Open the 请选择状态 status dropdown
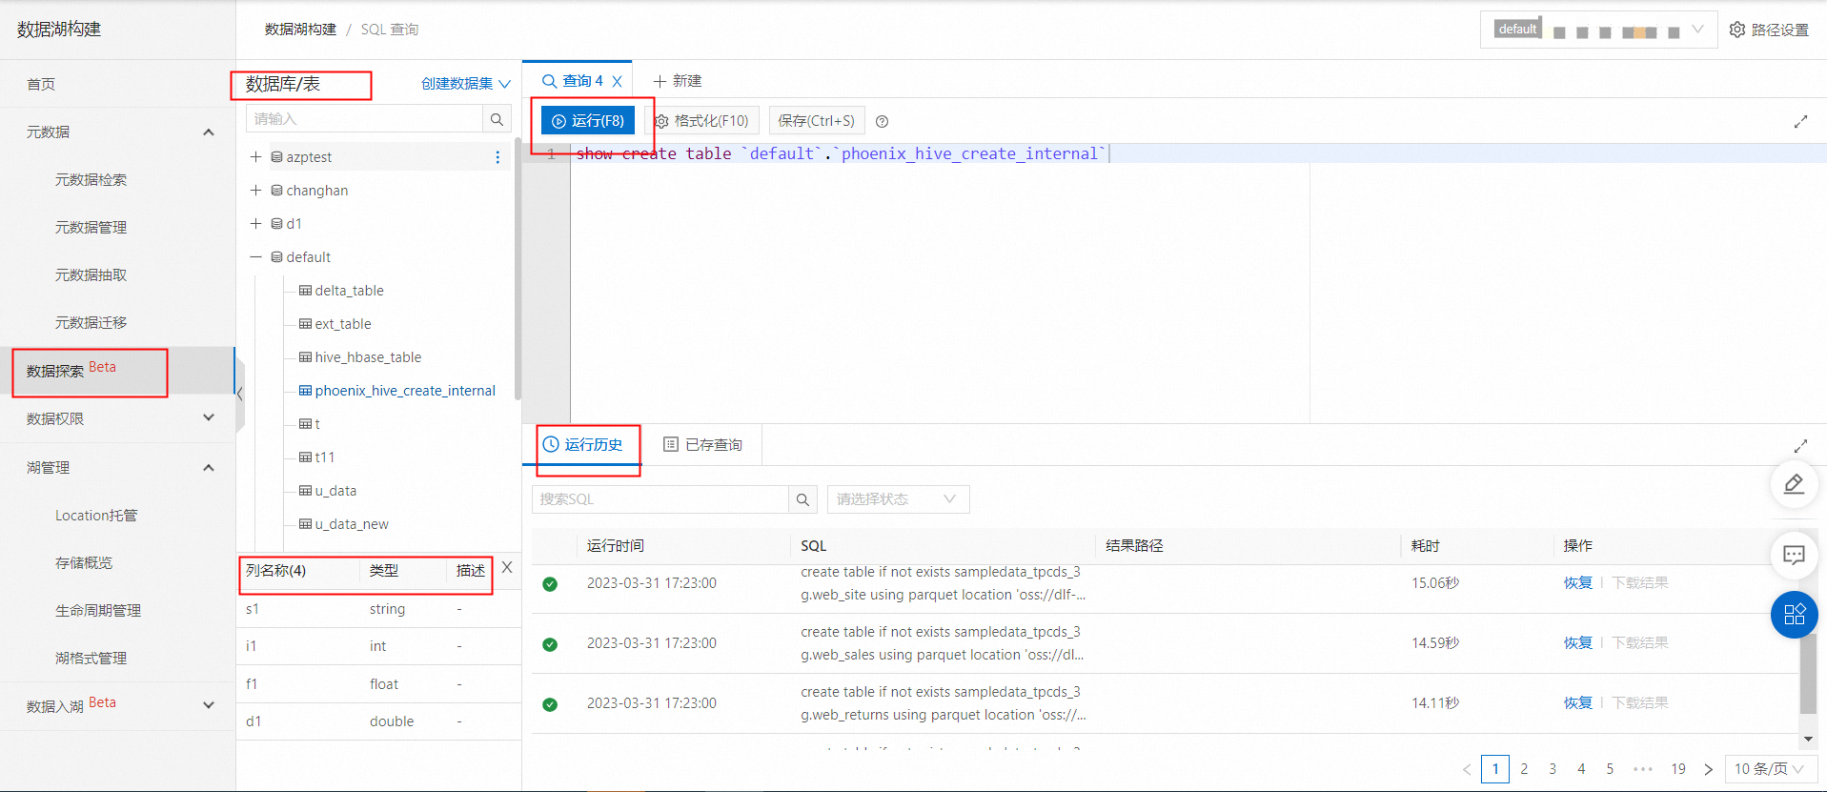The image size is (1827, 792). [x=898, y=499]
